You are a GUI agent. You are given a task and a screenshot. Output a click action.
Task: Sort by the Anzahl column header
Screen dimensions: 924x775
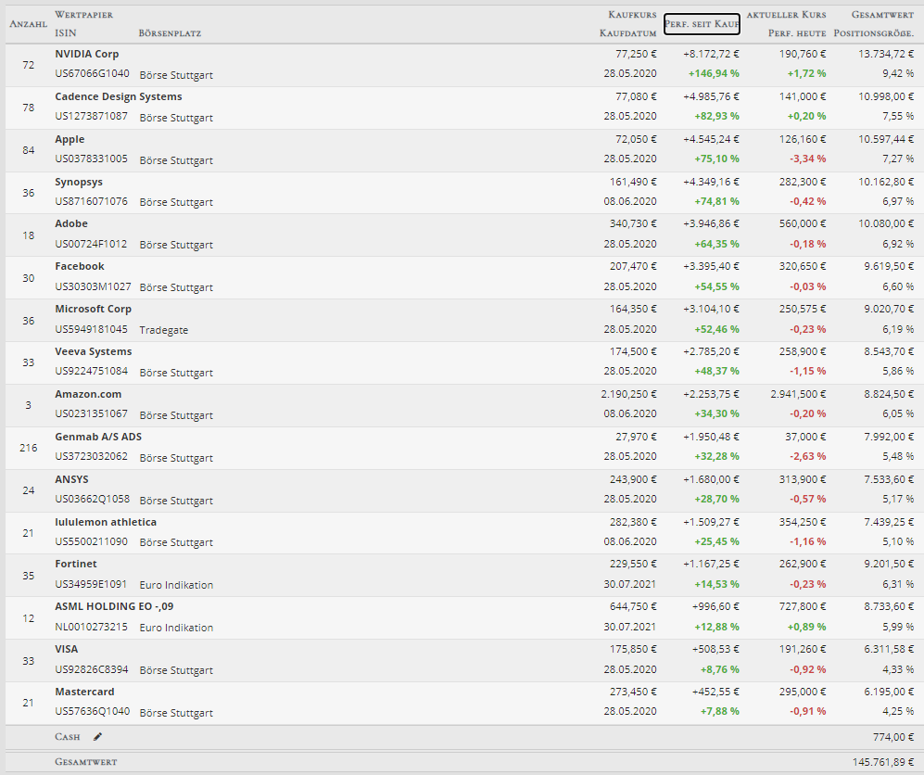click(x=29, y=23)
